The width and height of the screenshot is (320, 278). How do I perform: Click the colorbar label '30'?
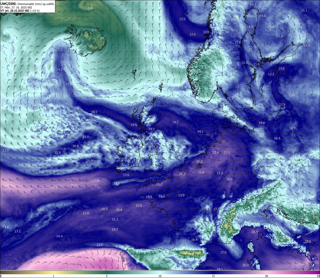pos(266,276)
